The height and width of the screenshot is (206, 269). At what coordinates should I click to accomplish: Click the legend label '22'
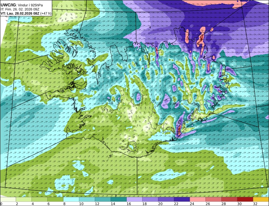[x=176, y=204]
